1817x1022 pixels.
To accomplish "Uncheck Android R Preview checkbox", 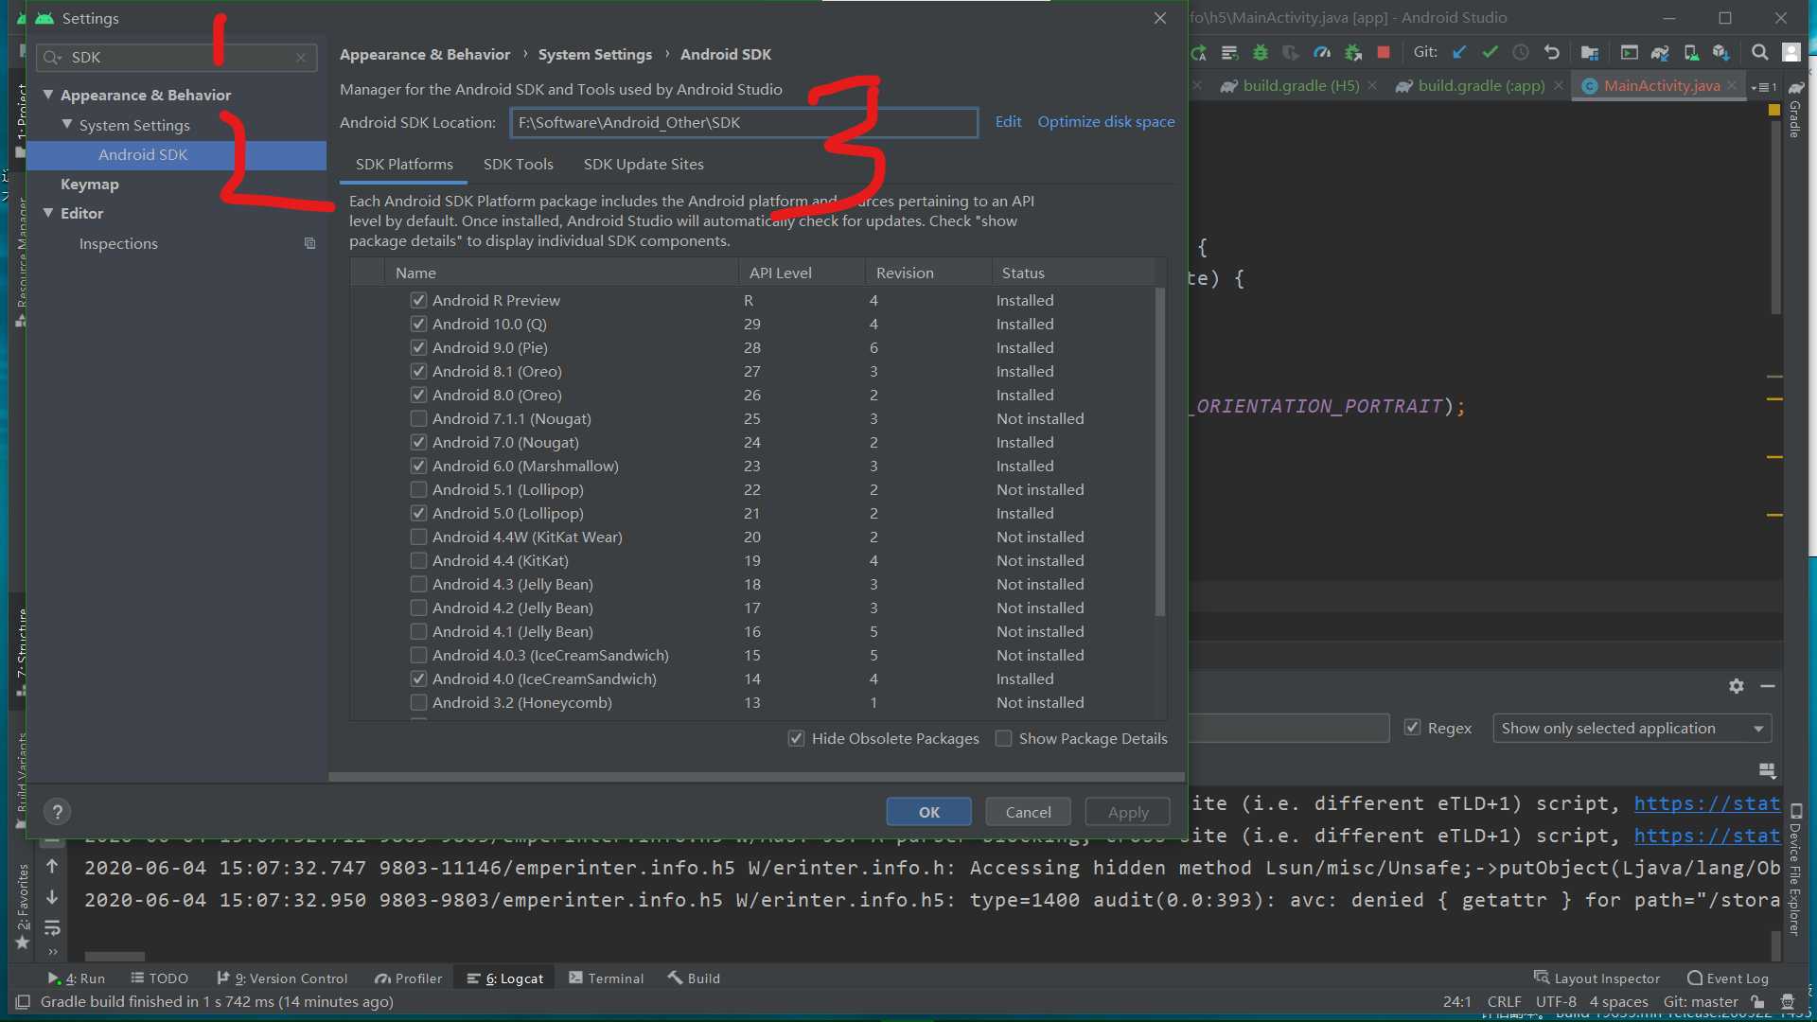I will pos(418,300).
